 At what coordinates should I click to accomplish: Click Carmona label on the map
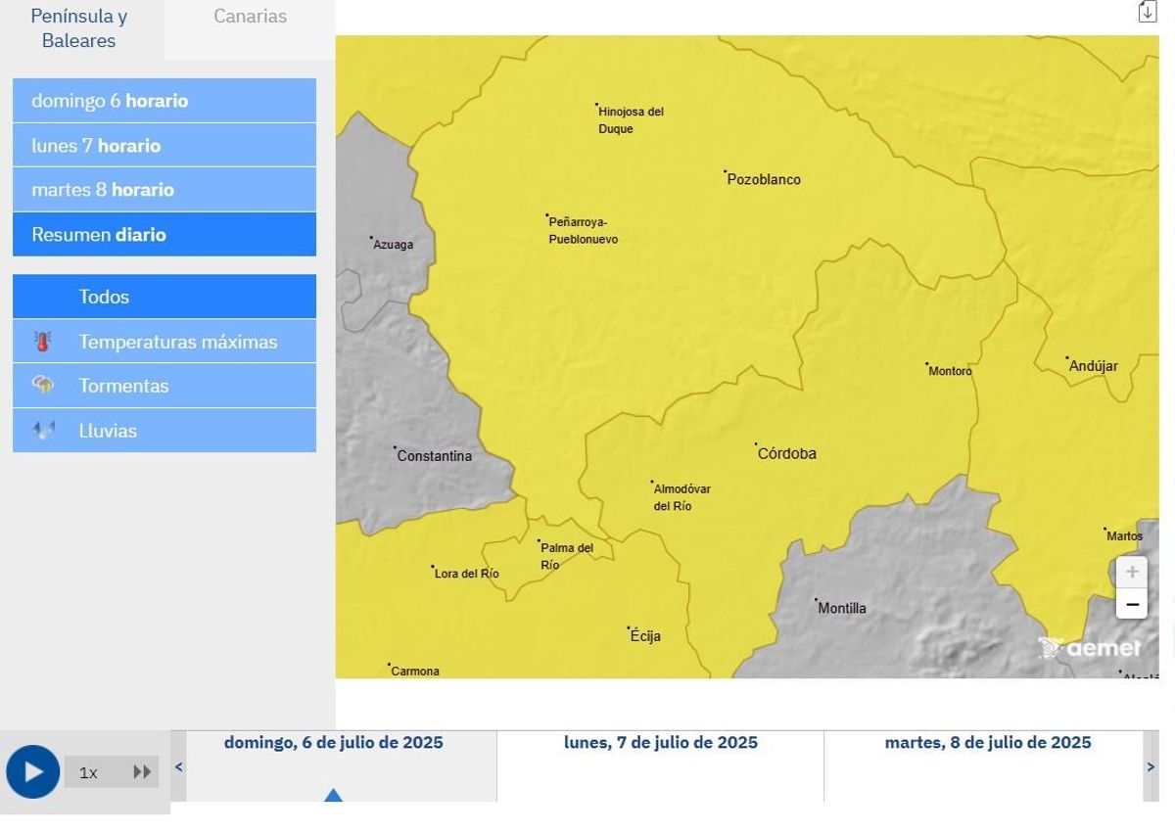click(x=415, y=672)
